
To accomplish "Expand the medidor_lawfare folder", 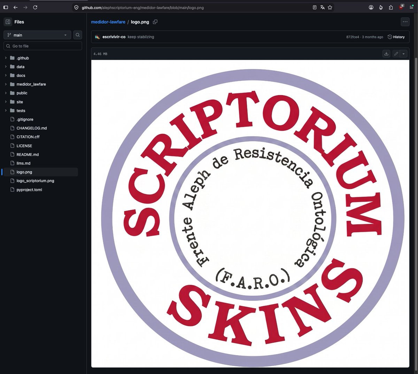I will click(x=6, y=84).
